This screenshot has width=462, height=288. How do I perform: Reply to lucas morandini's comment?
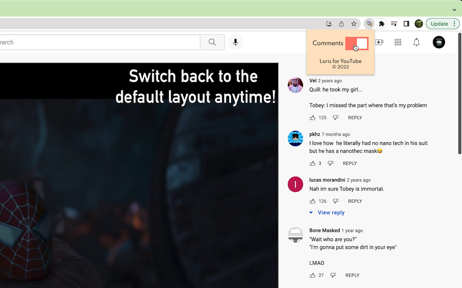[x=355, y=201]
